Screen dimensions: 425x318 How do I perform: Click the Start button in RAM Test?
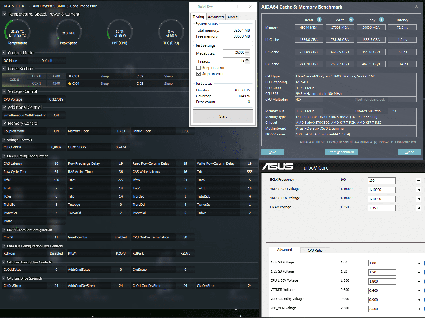pos(223,116)
